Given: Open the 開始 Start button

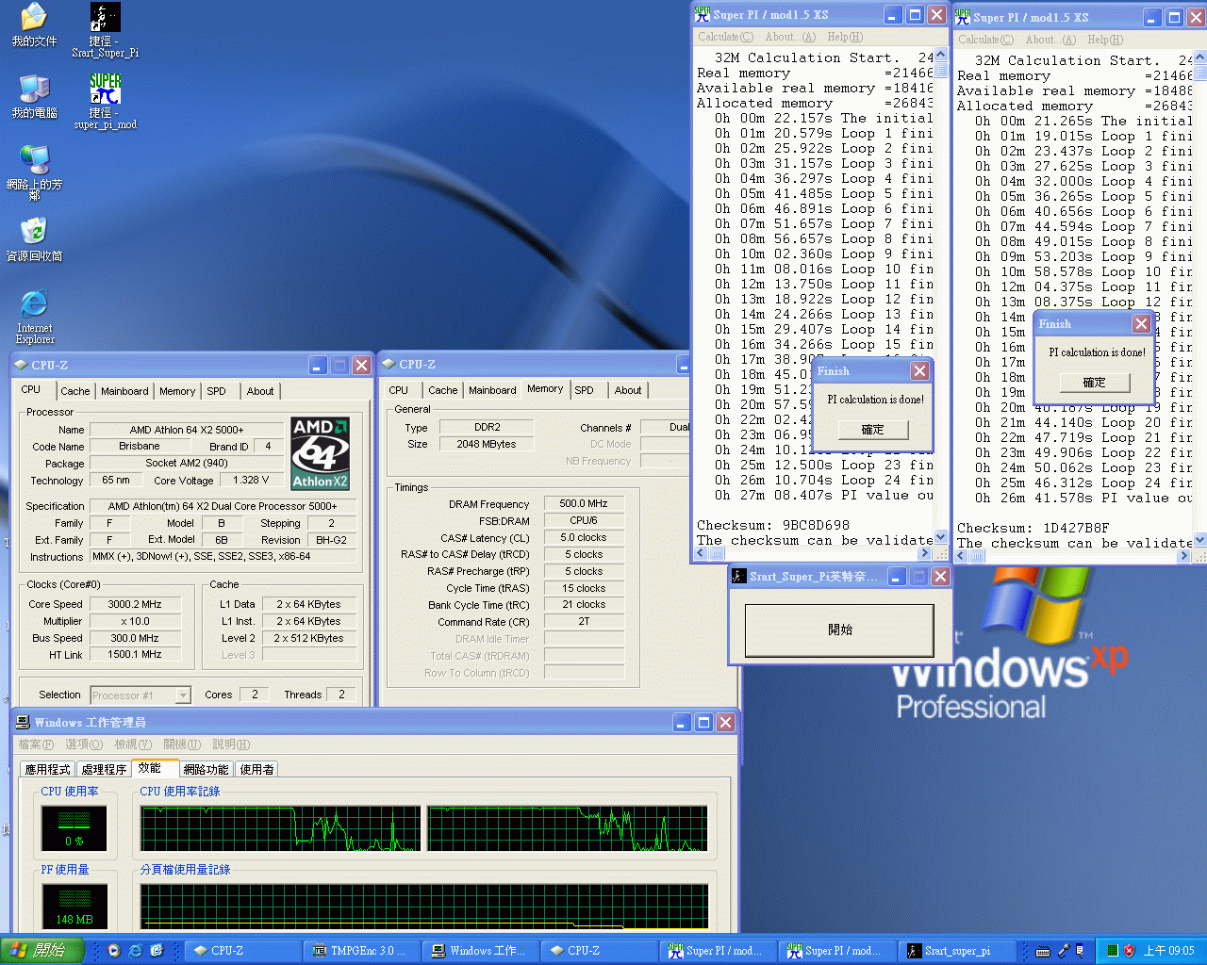Looking at the screenshot, I should 41,951.
